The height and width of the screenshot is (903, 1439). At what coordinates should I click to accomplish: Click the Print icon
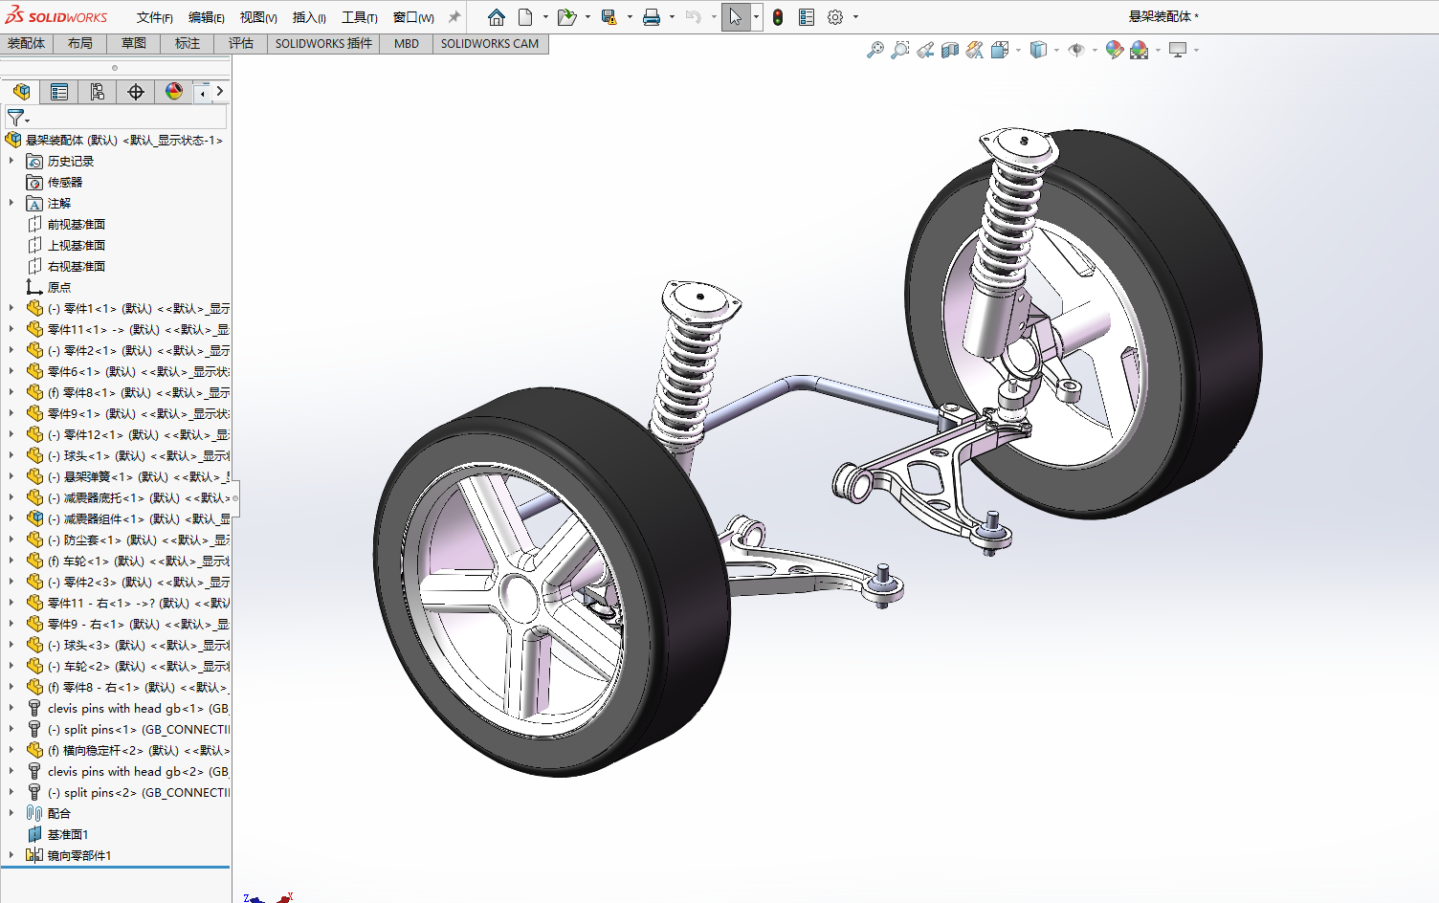pyautogui.click(x=652, y=17)
